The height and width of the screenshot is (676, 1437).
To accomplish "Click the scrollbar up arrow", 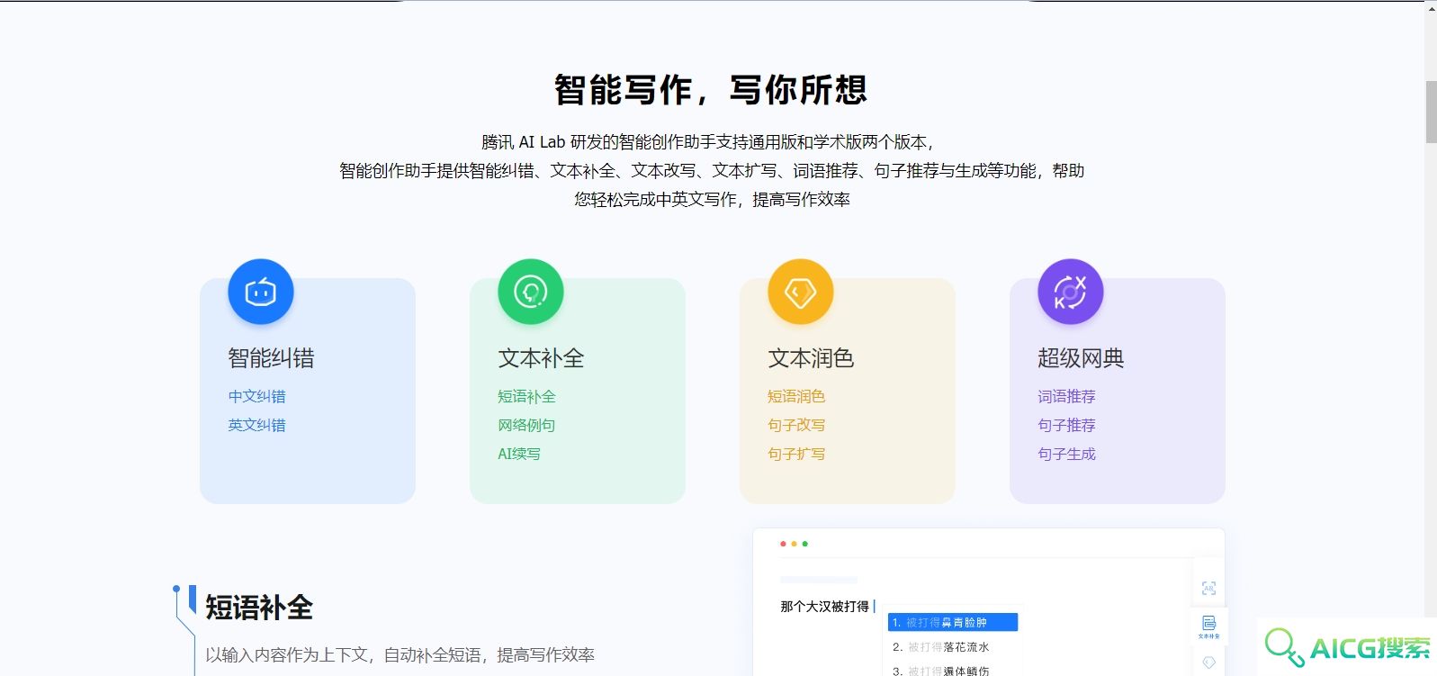I will pyautogui.click(x=1431, y=7).
